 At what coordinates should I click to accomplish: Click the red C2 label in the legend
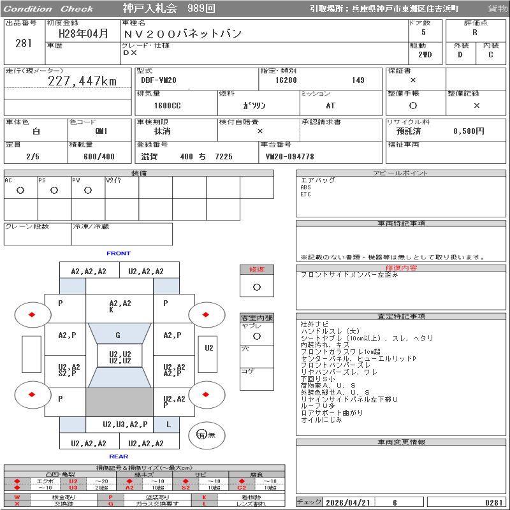pos(242,488)
